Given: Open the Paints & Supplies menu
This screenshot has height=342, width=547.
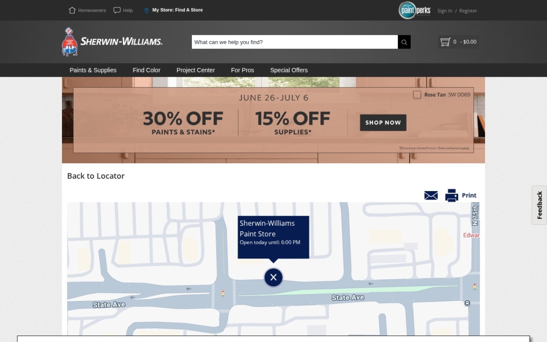Looking at the screenshot, I should [93, 70].
